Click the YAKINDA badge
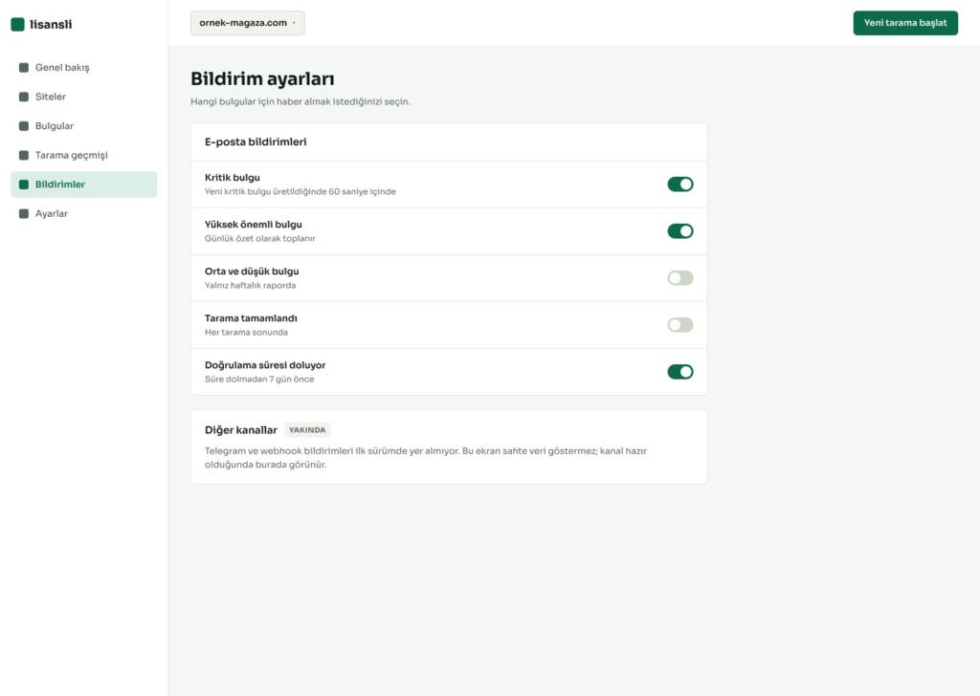This screenshot has width=980, height=696. click(307, 430)
